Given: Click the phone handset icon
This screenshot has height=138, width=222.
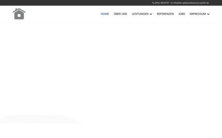Looking at the screenshot, I should point(153,3).
